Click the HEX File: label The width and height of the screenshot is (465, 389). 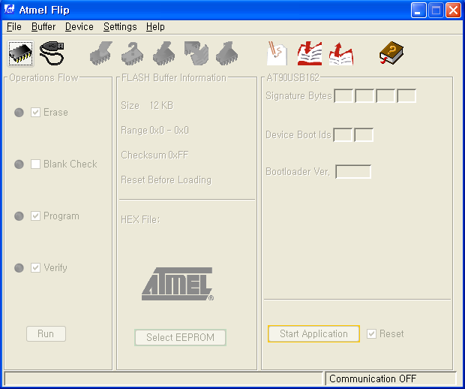(x=140, y=219)
